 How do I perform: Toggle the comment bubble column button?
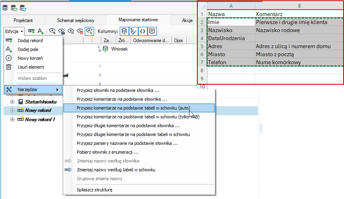click(x=152, y=31)
